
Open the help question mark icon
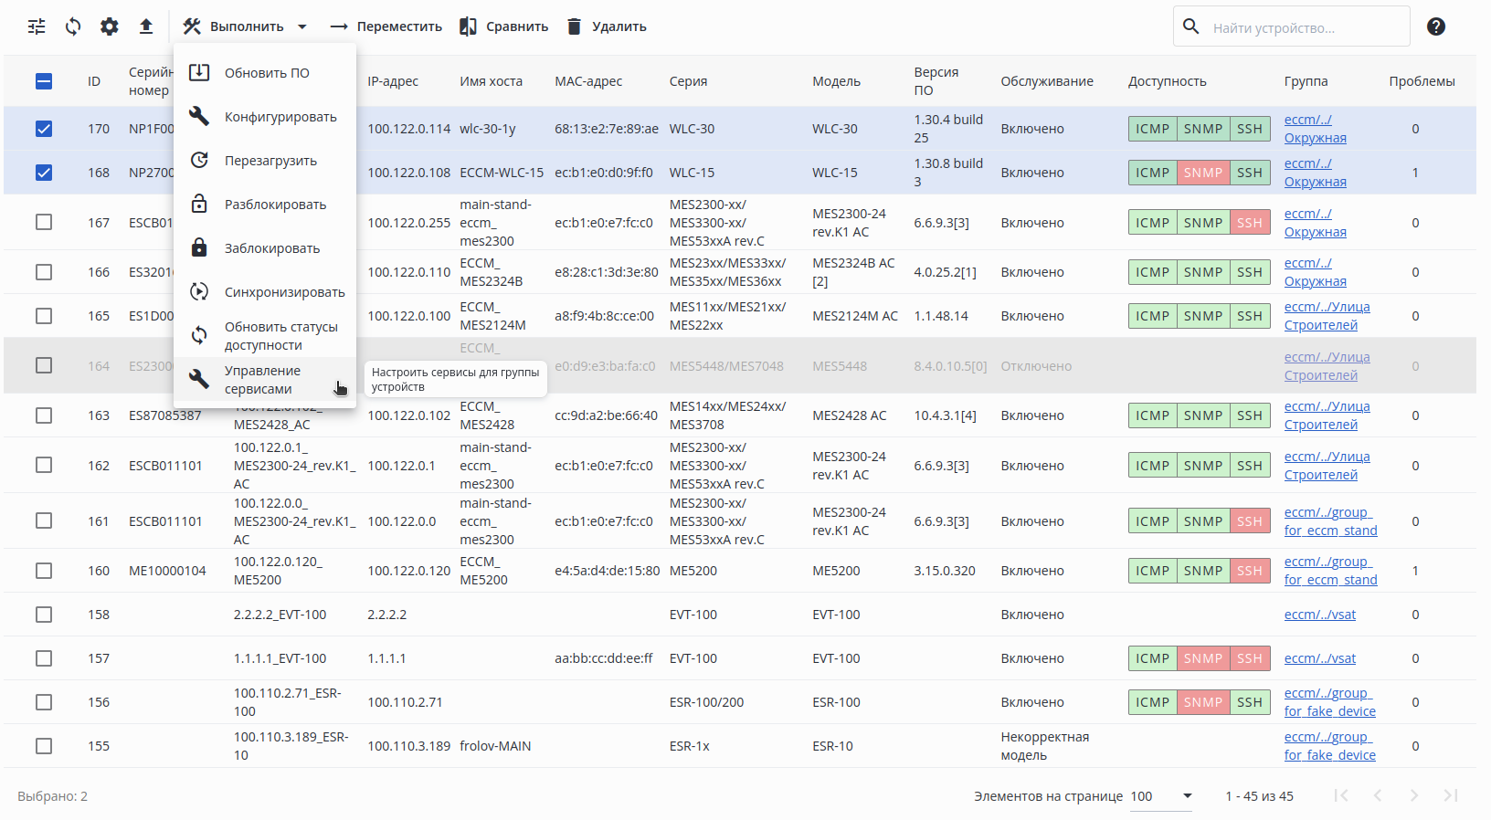click(1436, 26)
